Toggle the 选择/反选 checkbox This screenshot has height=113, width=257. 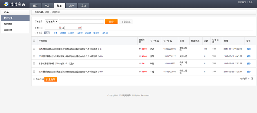click(x=34, y=79)
